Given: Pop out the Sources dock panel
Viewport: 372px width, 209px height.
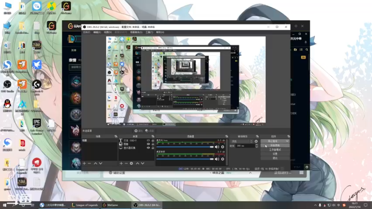Looking at the screenshot, I should (x=153, y=137).
